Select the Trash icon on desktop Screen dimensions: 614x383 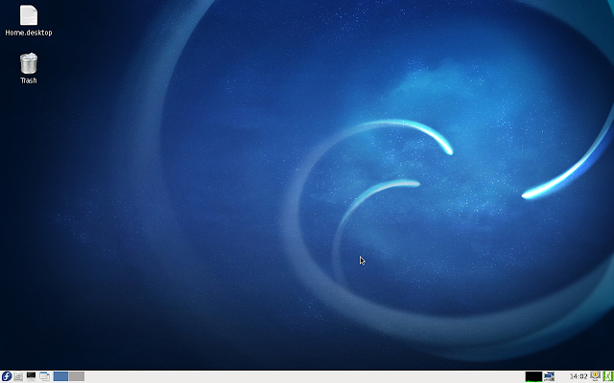coord(29,63)
